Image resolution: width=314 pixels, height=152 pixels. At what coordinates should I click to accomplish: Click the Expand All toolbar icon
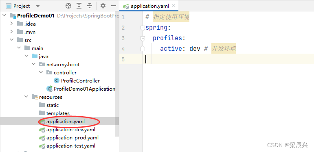[79, 6]
